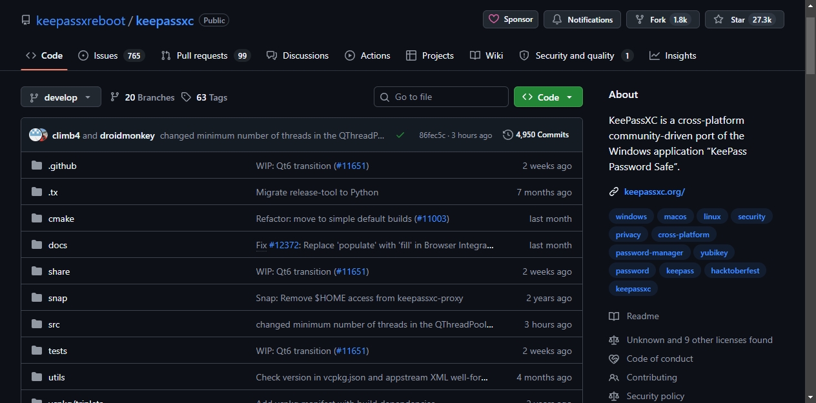The image size is (816, 403).
Task: Open 'Snap: Remove $HOME access from keepassxc-proxy' commit
Action: click(360, 298)
